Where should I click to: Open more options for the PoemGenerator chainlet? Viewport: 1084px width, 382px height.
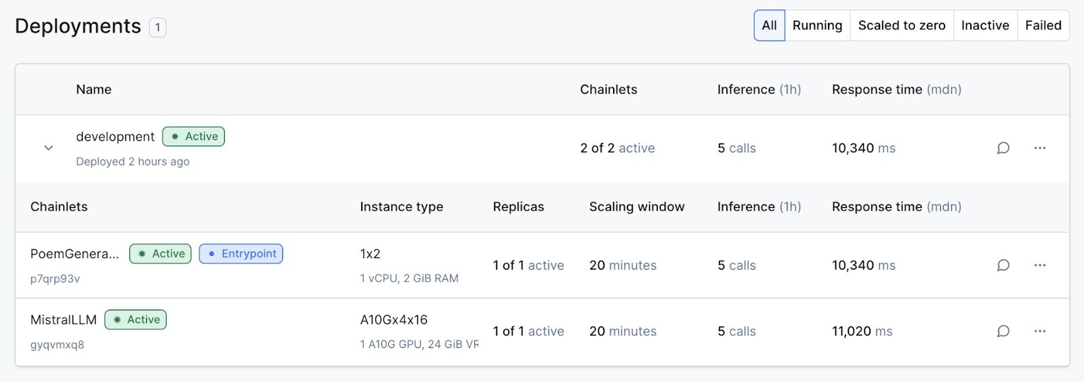pos(1039,265)
